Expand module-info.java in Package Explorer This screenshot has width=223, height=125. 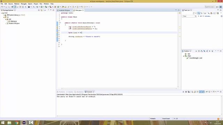click(6, 23)
